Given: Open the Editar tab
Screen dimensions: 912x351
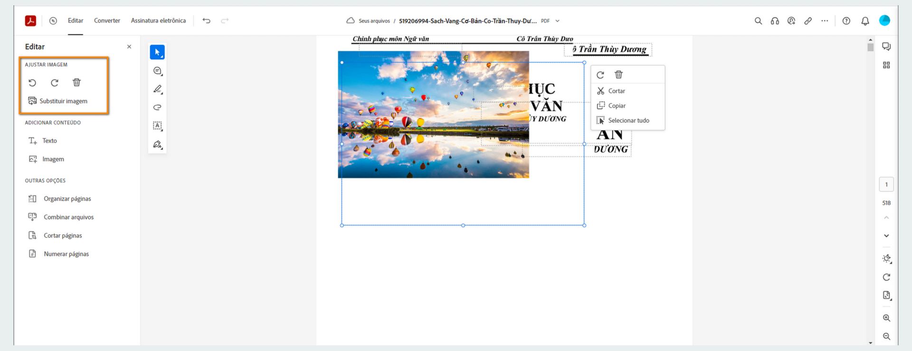Looking at the screenshot, I should [76, 20].
